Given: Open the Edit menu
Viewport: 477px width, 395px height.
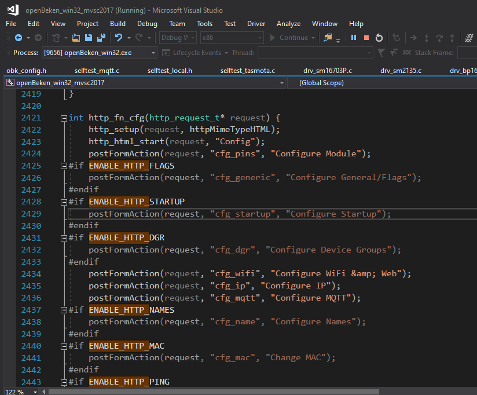Looking at the screenshot, I should 34,24.
